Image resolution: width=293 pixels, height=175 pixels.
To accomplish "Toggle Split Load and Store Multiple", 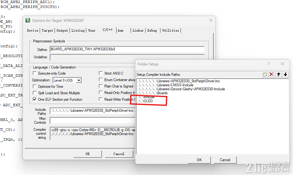I will click(35, 93).
